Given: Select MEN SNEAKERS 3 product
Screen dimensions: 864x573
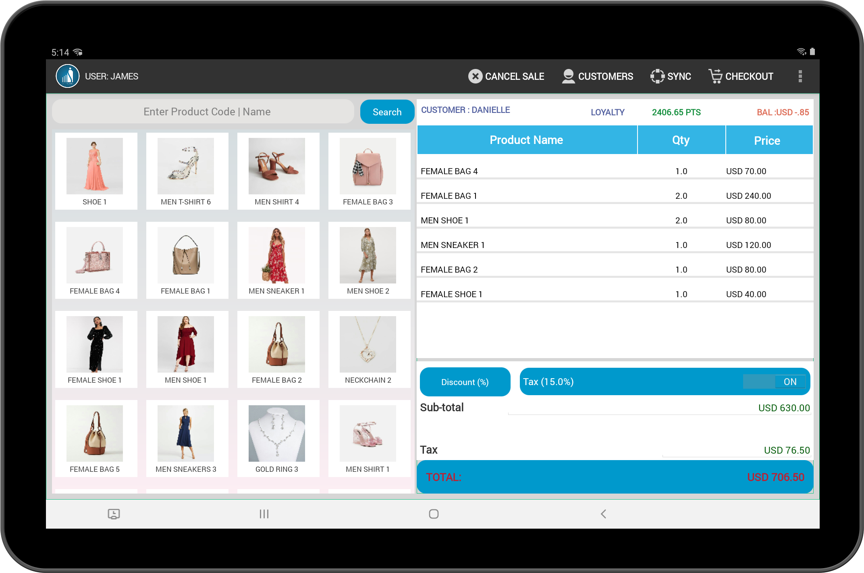Looking at the screenshot, I should (x=187, y=438).
